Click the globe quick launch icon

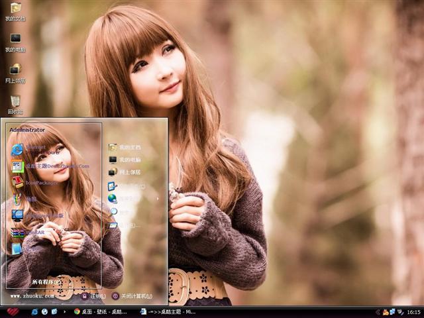point(44,312)
